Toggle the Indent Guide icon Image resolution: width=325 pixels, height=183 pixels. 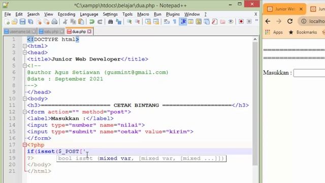click(x=183, y=21)
